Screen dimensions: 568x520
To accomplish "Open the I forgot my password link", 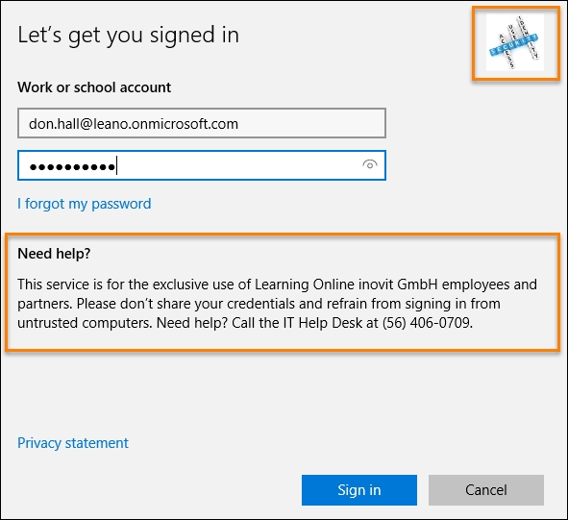I will (x=85, y=204).
